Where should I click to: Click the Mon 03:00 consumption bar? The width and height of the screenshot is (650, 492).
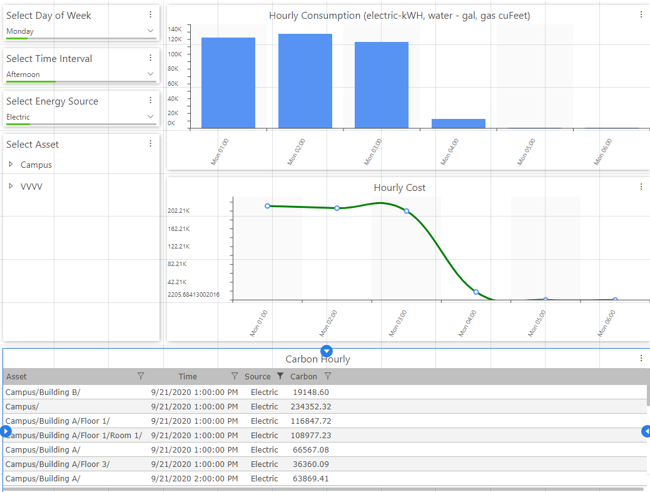click(382, 85)
